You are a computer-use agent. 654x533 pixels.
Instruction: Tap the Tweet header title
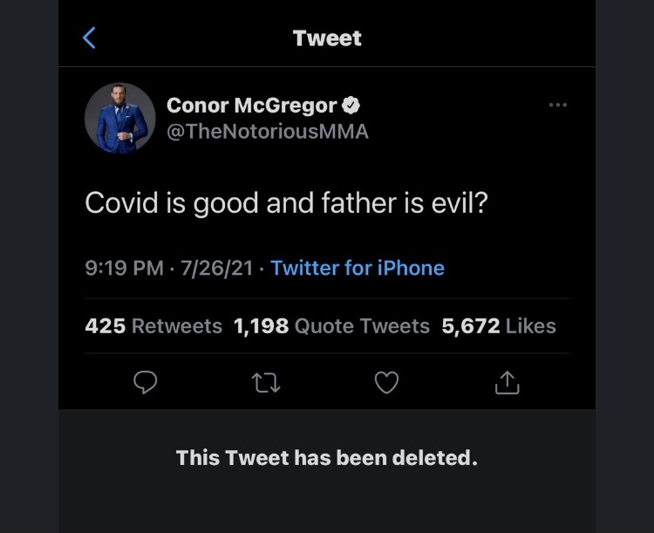point(327,38)
